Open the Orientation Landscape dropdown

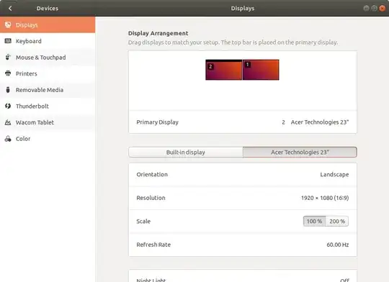point(243,175)
